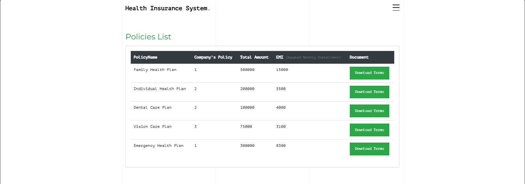Download terms for Emergency Health Plan
Viewport: 525px width, 184px height.
369,149
